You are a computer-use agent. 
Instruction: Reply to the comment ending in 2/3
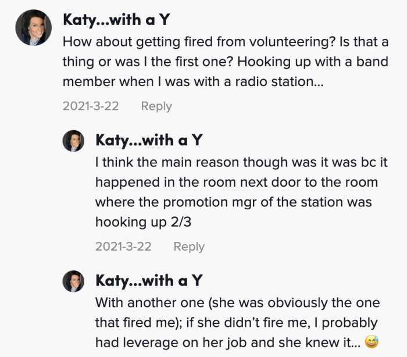click(x=189, y=246)
